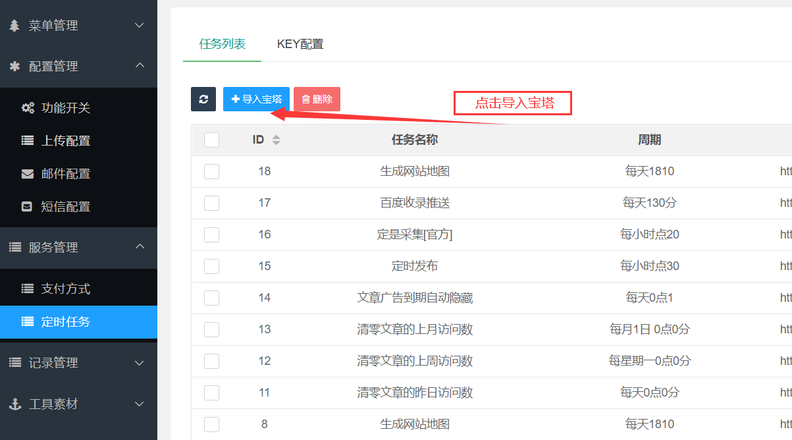The width and height of the screenshot is (792, 440).
Task: Click the tree icon next to 菜单管理
Action: [16, 25]
